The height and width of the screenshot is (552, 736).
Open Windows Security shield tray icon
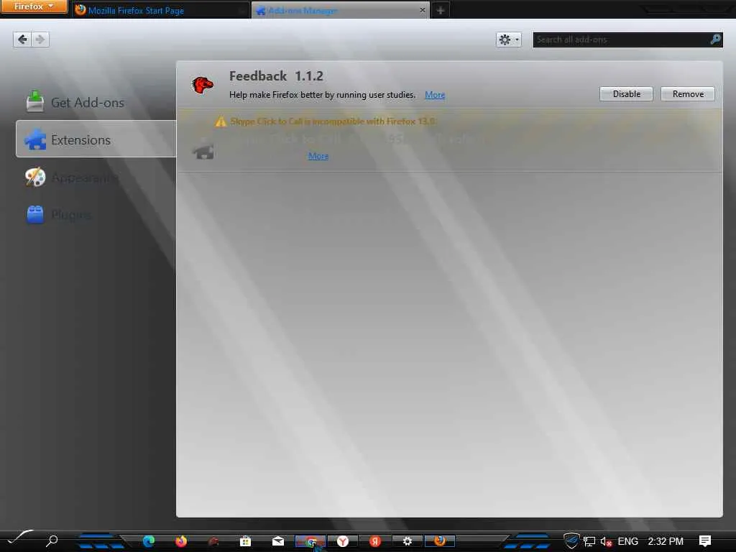pos(571,541)
